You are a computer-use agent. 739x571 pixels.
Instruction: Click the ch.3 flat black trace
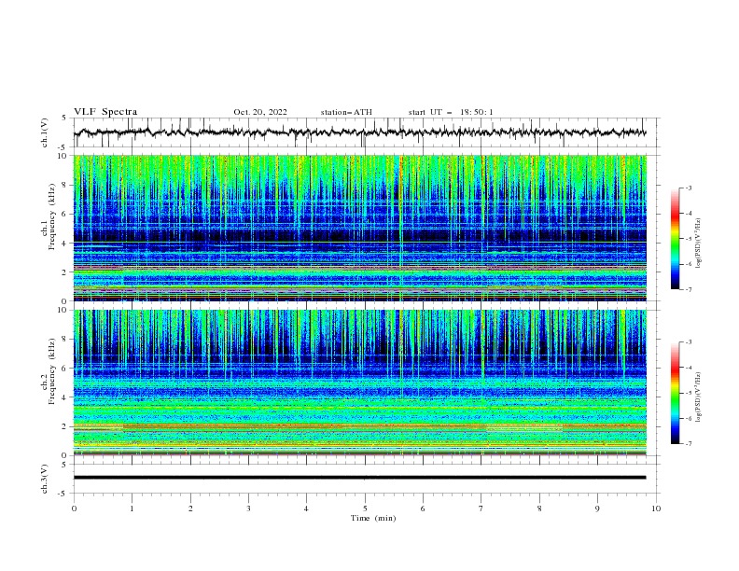[x=359, y=478]
